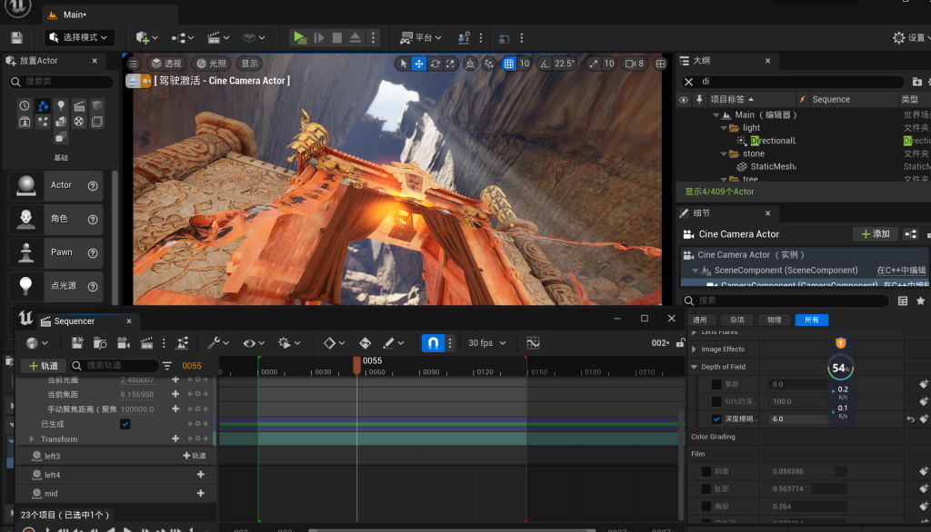Image resolution: width=931 pixels, height=532 pixels.
Task: Select DirectionalL row in Outliner
Action: point(773,141)
